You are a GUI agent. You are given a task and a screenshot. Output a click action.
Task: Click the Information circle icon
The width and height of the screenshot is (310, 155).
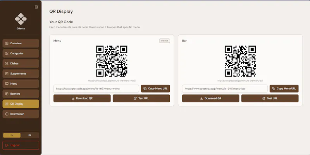pyautogui.click(x=7, y=114)
